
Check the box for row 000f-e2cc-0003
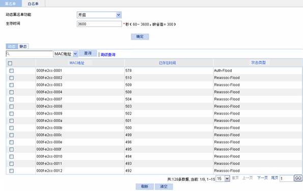click(x=11, y=85)
